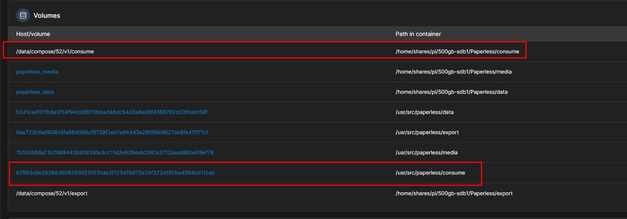627x219 pixels.
Task: Click the 500gb-sdb1/Paperless/export container path
Action: click(454, 193)
